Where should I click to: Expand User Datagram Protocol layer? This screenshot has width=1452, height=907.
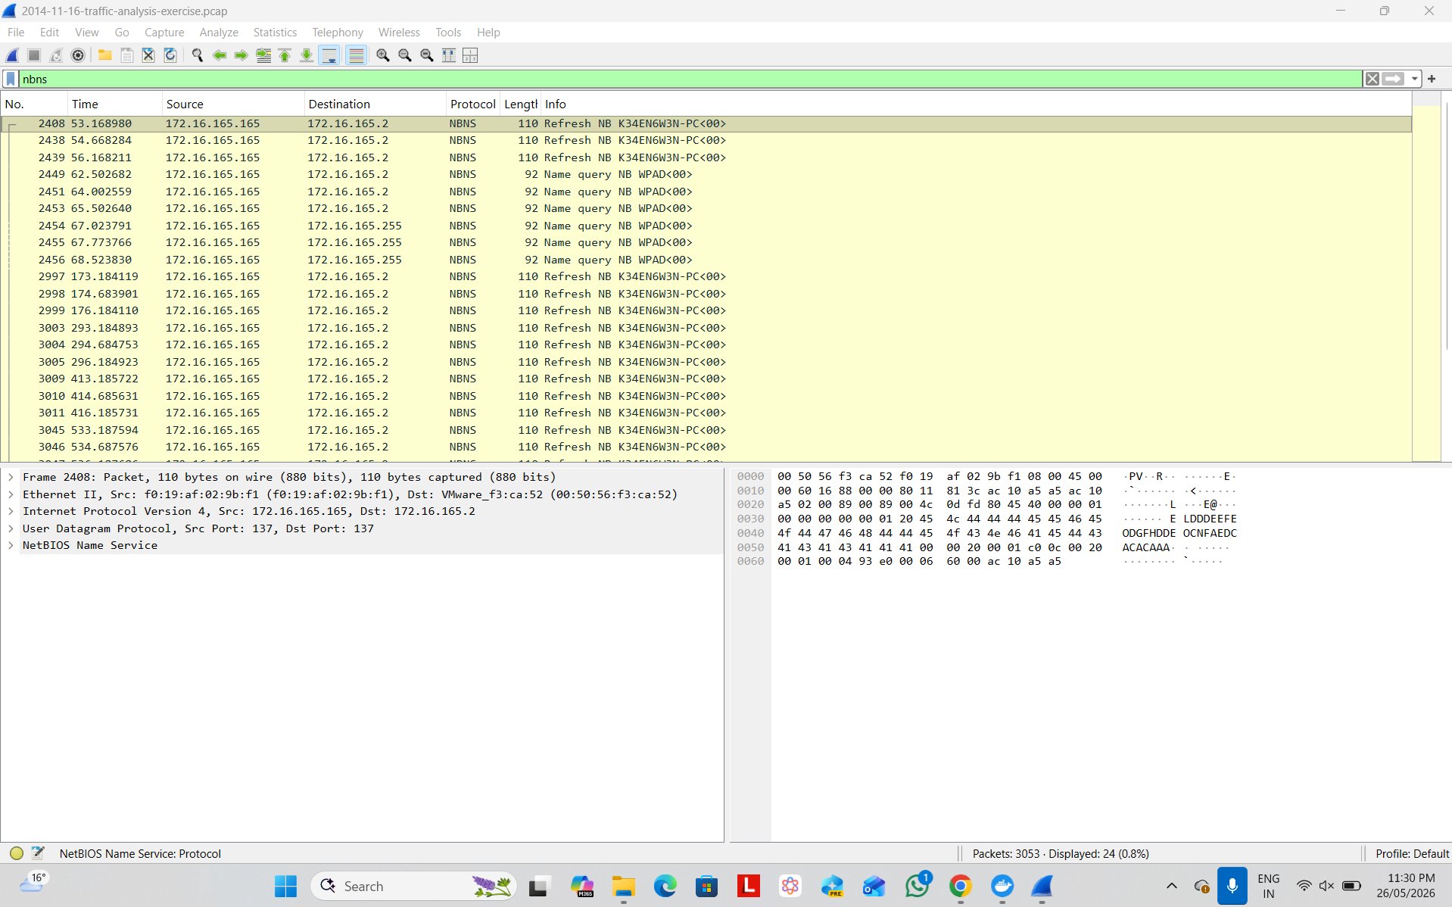click(x=11, y=528)
